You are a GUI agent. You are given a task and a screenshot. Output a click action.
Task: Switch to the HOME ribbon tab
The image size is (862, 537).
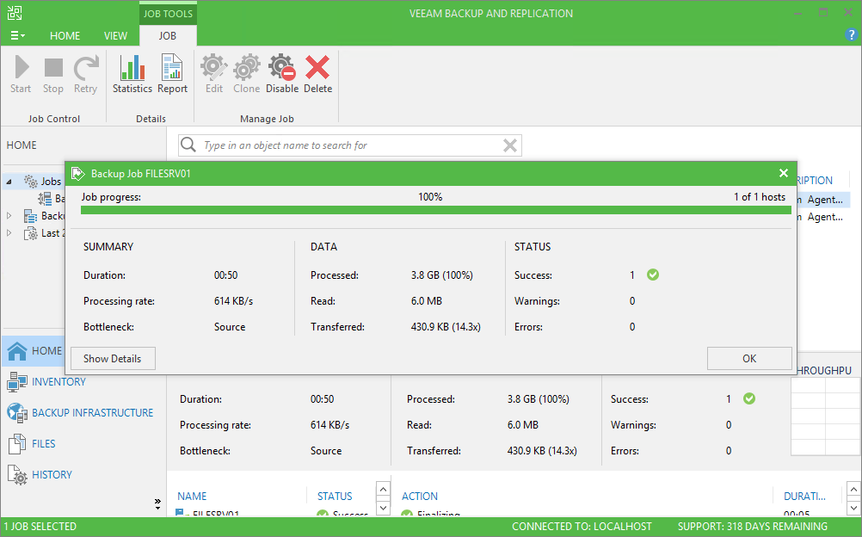[65, 35]
